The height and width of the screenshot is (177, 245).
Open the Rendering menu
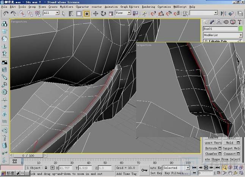tap(148, 7)
